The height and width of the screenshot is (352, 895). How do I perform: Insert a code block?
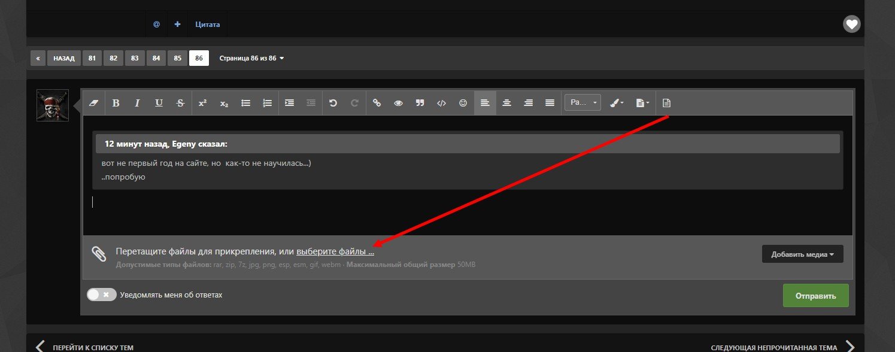coord(441,103)
